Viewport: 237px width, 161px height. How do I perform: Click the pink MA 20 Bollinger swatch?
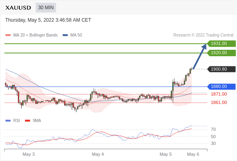pos(8,35)
